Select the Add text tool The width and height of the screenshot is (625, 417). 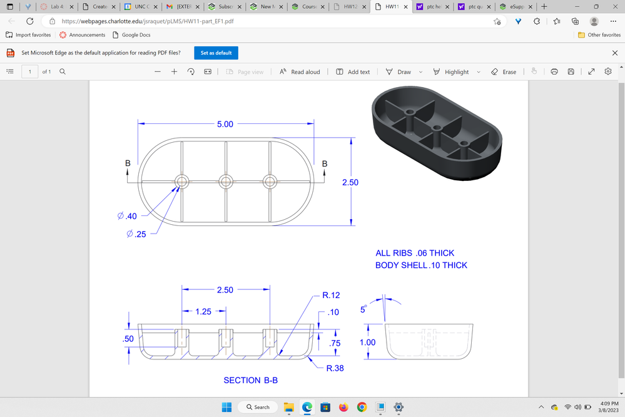click(353, 72)
